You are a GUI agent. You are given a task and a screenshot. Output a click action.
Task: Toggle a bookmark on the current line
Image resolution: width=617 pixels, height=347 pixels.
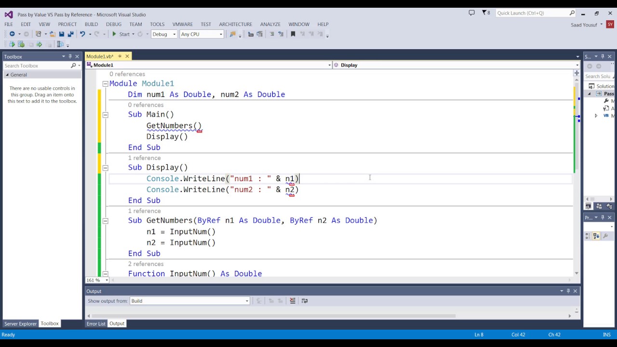click(293, 34)
